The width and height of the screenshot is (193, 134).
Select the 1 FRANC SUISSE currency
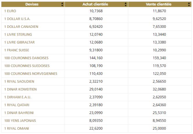click(17, 50)
